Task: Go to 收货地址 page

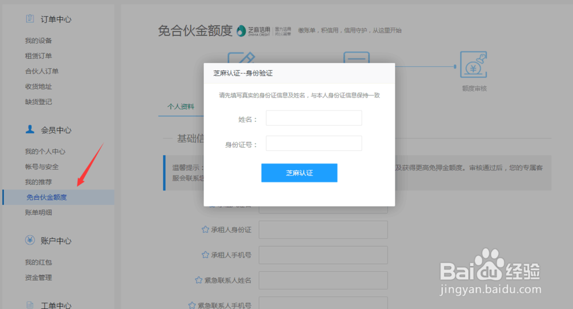Action: pyautogui.click(x=38, y=86)
